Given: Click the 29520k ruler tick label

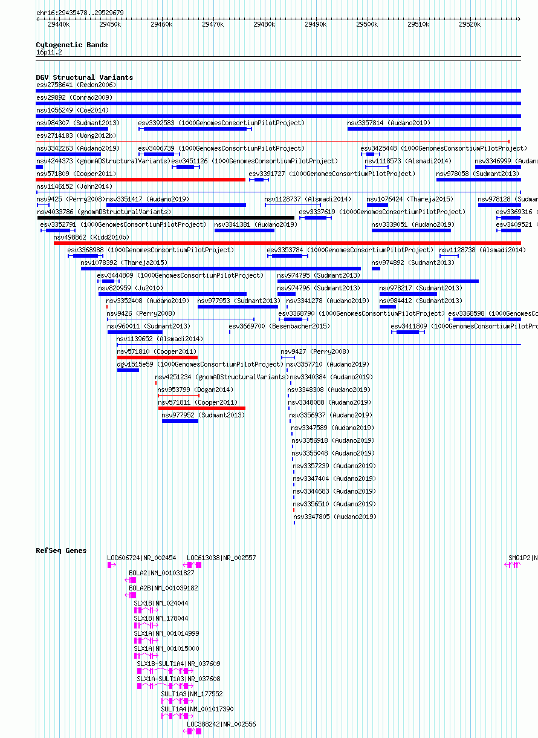Looking at the screenshot, I should click(x=470, y=25).
